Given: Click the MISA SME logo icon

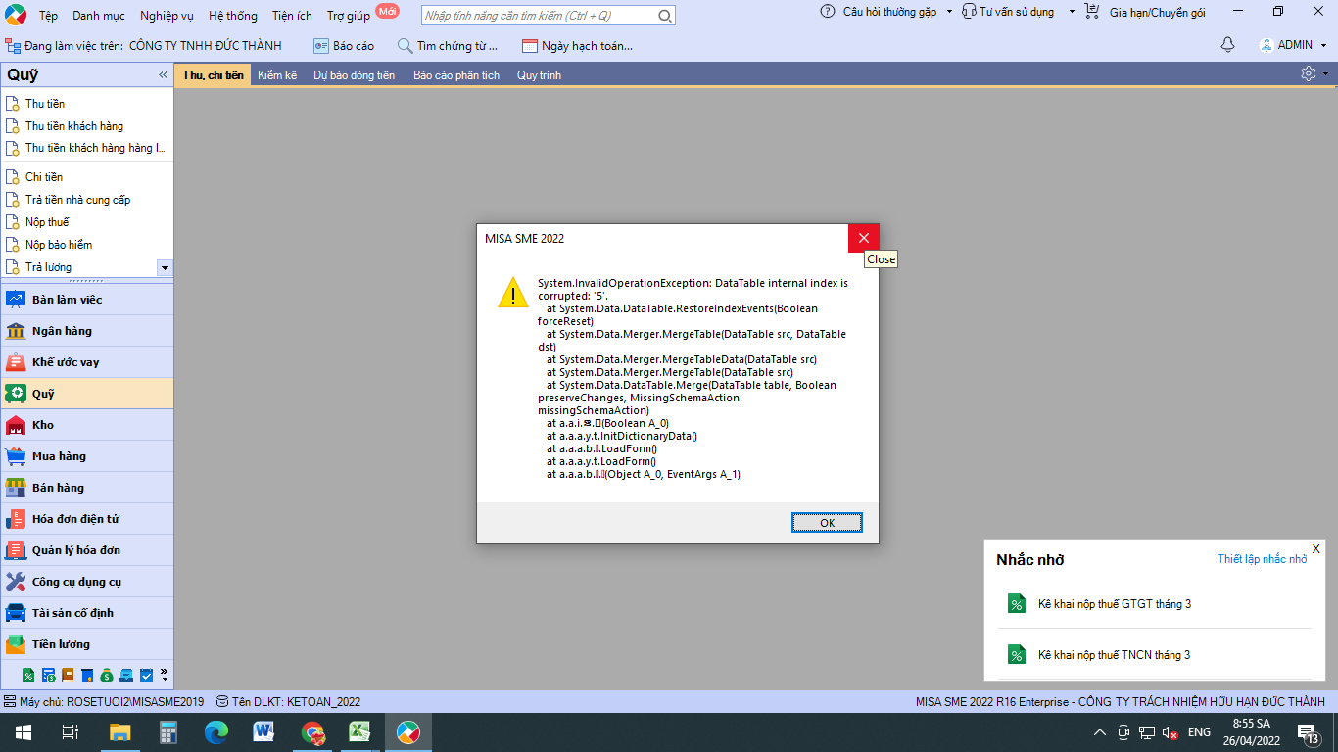Looking at the screenshot, I should click(x=15, y=15).
